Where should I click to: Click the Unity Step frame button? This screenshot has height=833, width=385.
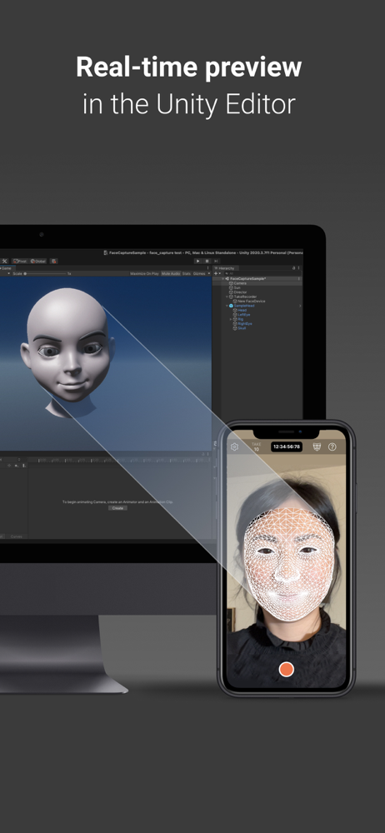215,262
